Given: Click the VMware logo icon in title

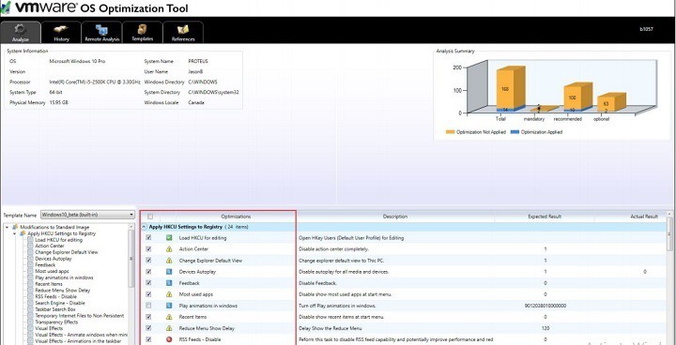Looking at the screenshot, I should 6,7.
